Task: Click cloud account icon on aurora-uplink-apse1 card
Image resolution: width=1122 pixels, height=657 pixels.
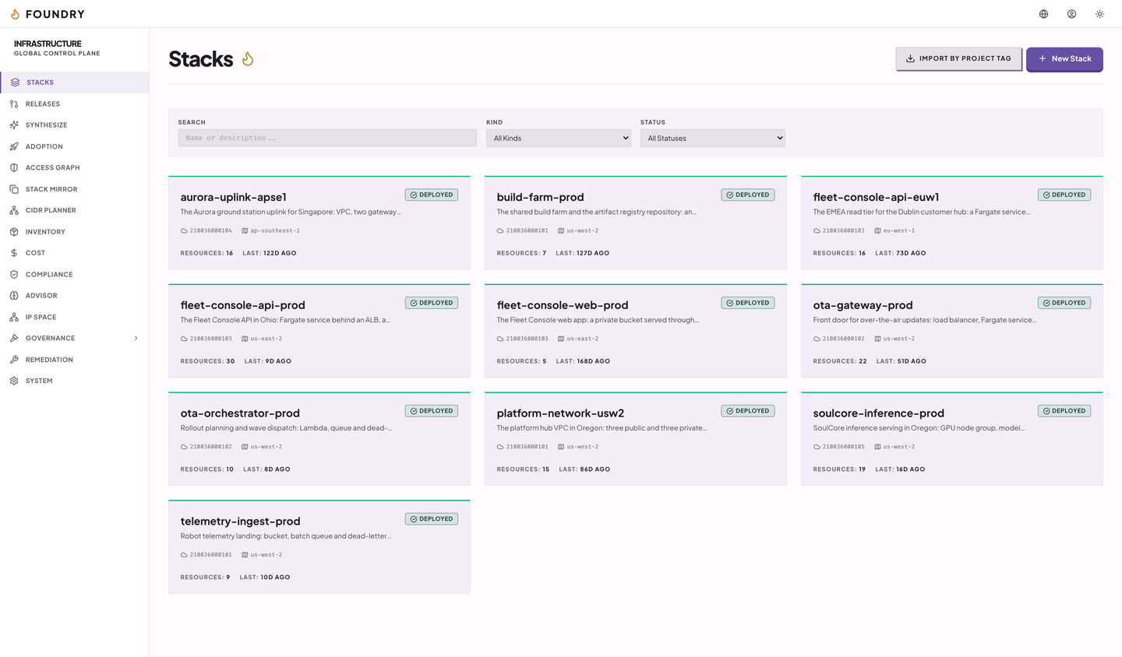Action: 184,230
